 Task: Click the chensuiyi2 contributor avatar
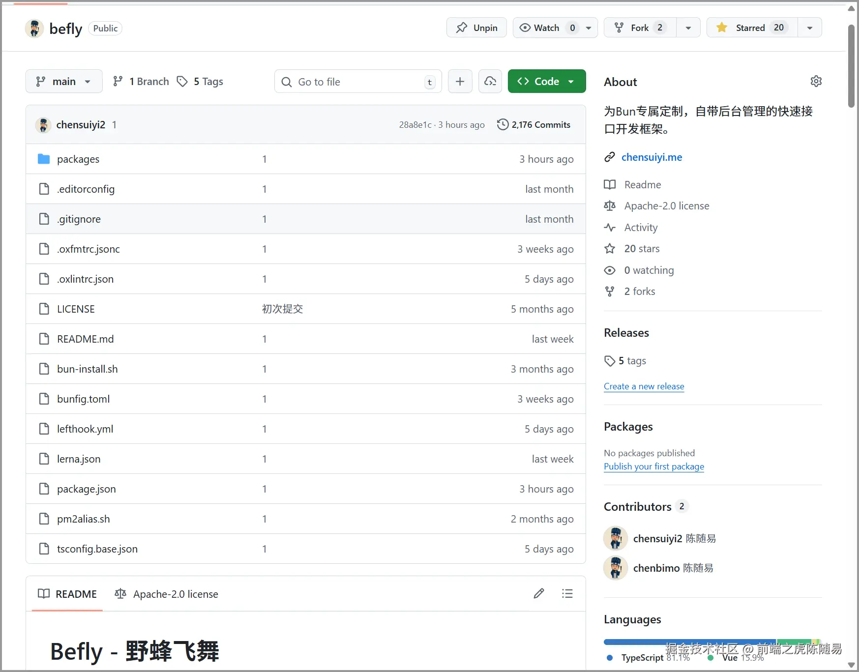[616, 538]
